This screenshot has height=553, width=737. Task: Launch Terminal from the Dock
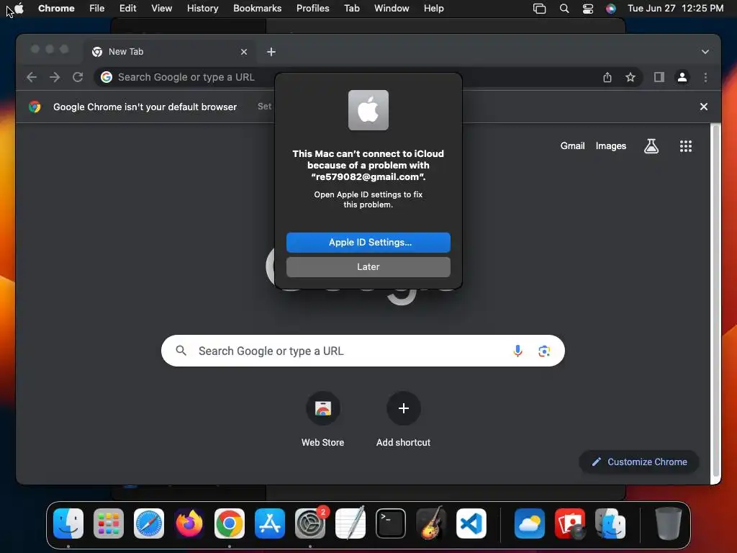tap(391, 523)
